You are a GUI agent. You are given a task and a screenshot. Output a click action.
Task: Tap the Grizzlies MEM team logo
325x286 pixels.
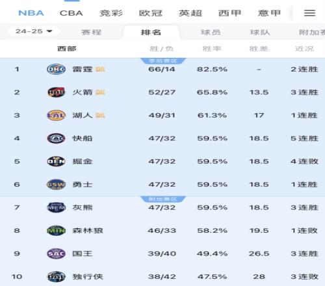pos(56,207)
